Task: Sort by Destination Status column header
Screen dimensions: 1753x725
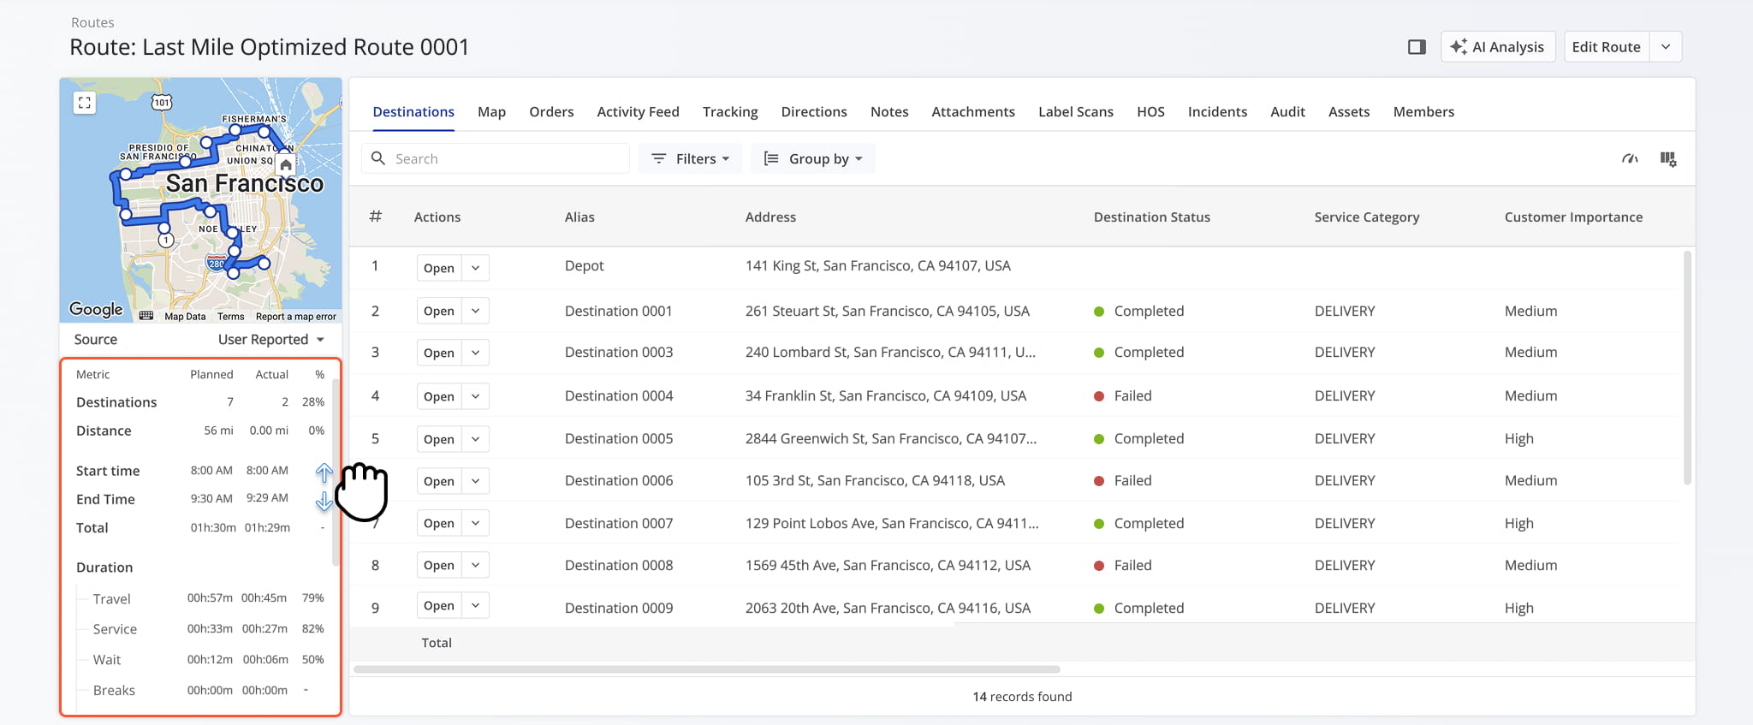Action: 1151,217
